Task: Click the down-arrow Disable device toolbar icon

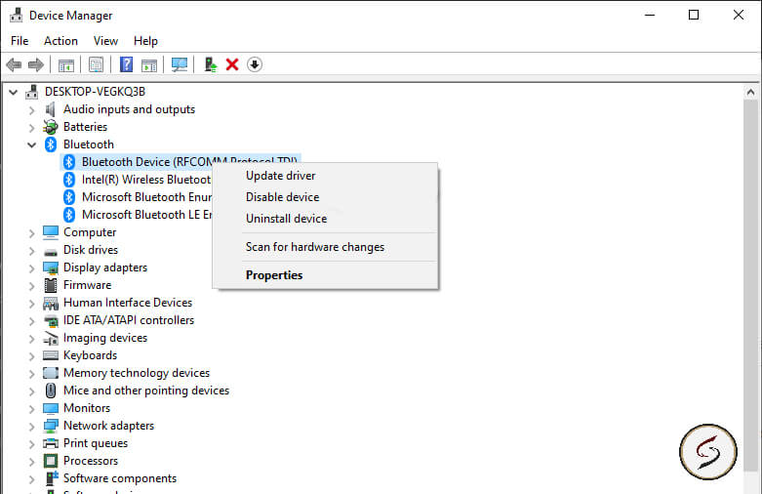Action: pyautogui.click(x=255, y=64)
